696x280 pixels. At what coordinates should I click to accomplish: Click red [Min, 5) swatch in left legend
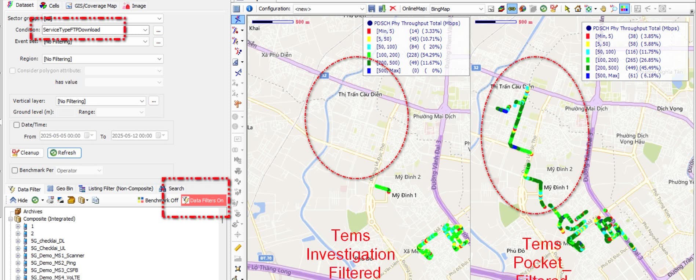point(369,31)
